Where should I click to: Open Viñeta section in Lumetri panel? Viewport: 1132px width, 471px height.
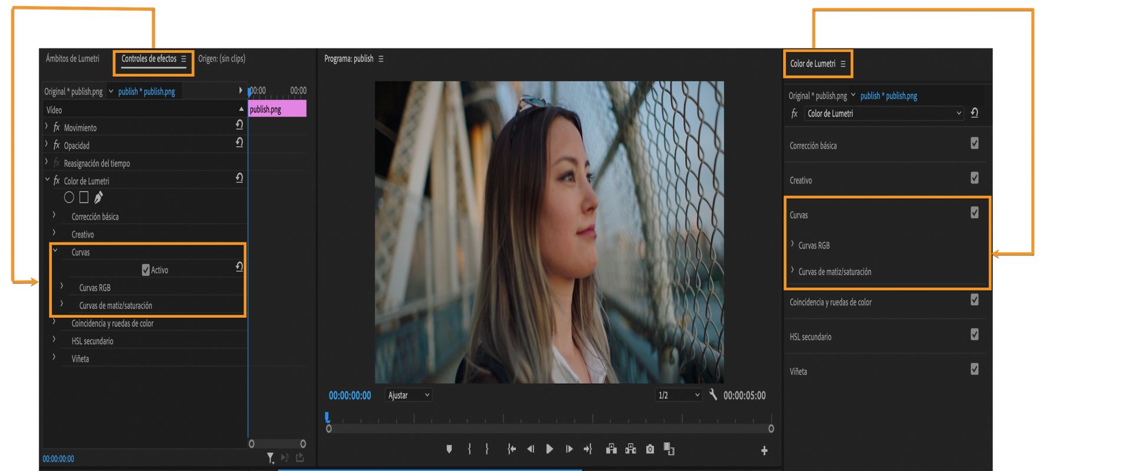pyautogui.click(x=798, y=372)
